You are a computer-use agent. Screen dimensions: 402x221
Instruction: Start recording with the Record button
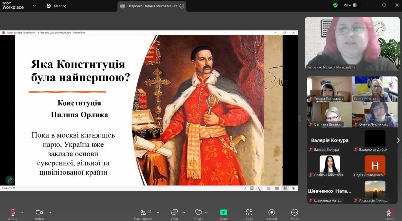[272, 213]
